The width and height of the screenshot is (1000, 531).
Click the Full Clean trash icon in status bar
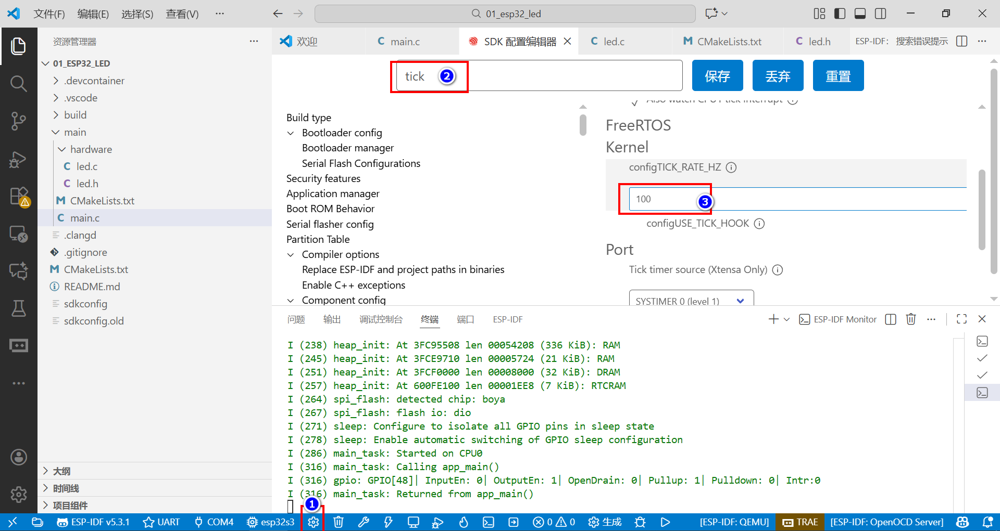click(338, 522)
